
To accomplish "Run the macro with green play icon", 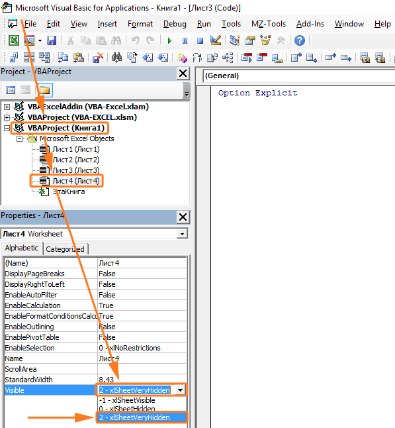I will click(x=169, y=41).
